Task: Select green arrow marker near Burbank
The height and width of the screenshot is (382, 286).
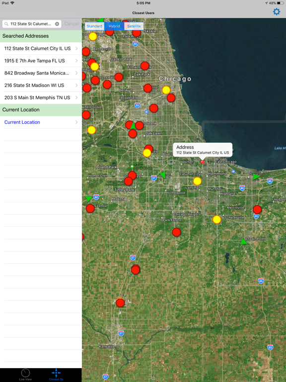Action: click(x=133, y=126)
